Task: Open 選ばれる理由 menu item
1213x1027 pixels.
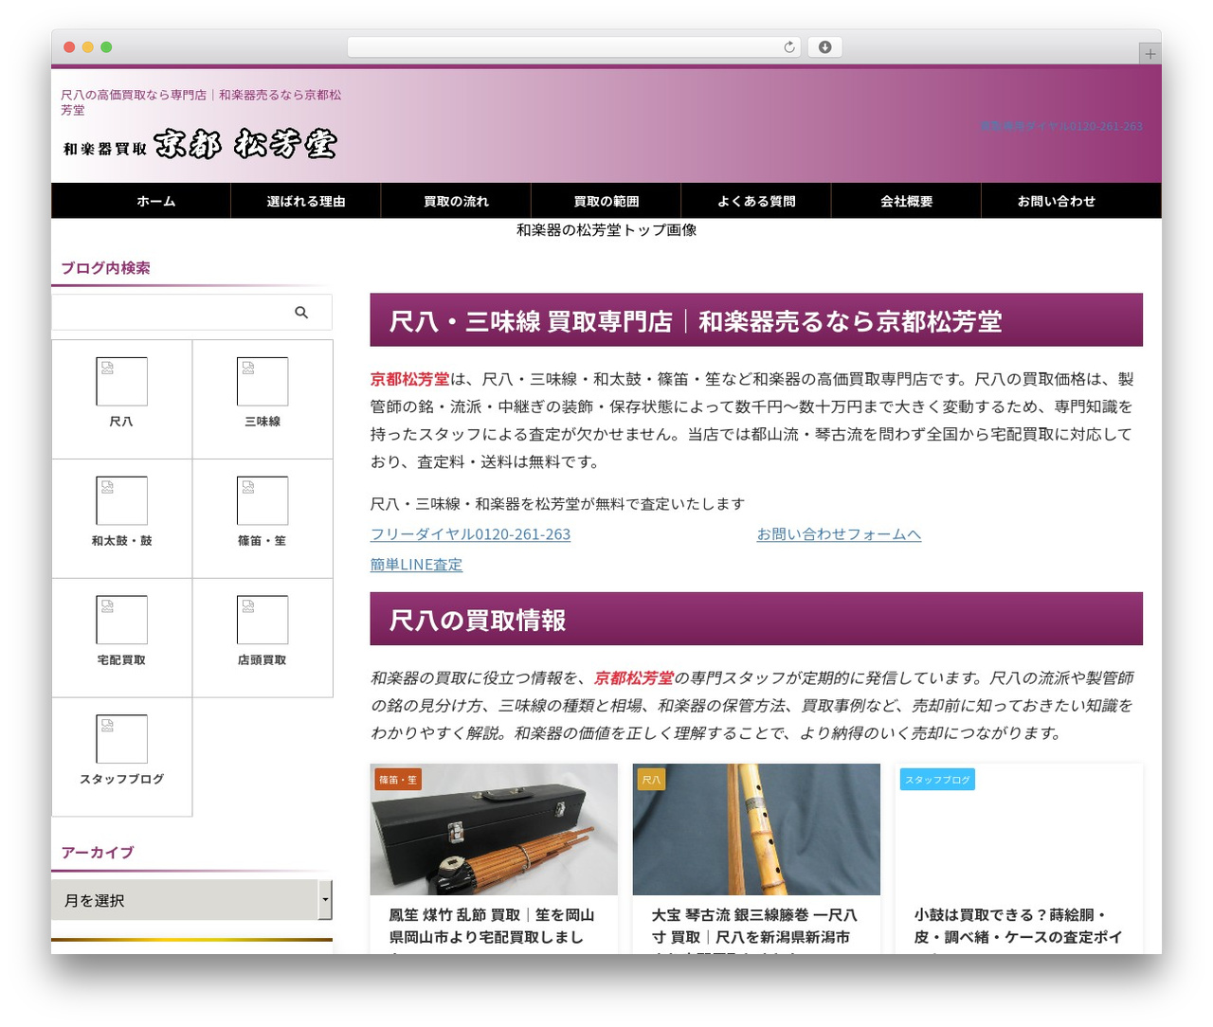Action: point(306,202)
